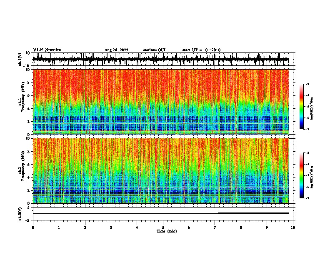Click the ch.1 "Frequency (kHz)" axis label

[23, 97]
